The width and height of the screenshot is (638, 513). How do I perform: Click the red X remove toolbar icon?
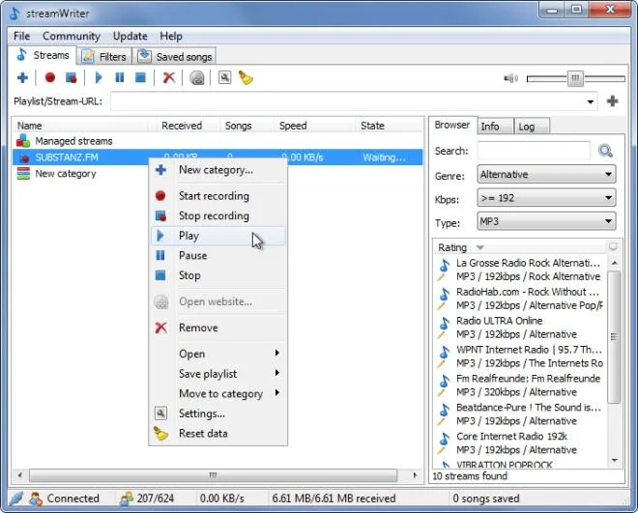click(169, 77)
